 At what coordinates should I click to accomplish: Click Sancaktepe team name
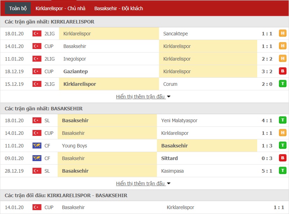[175, 34]
